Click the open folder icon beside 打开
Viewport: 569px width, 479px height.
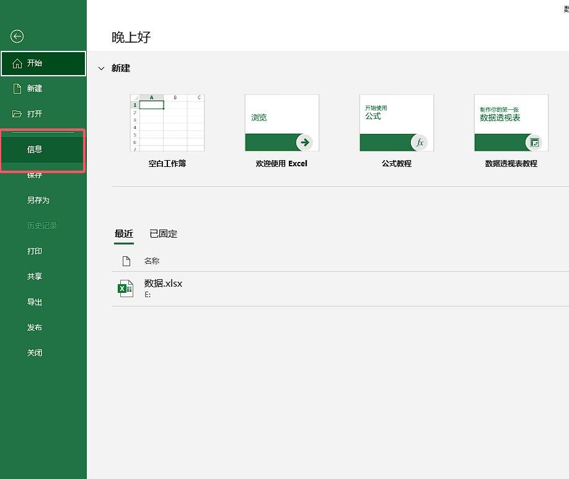coord(17,114)
